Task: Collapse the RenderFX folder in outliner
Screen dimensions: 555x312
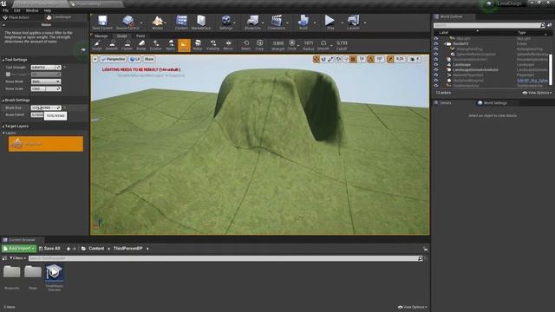Action: 445,44
